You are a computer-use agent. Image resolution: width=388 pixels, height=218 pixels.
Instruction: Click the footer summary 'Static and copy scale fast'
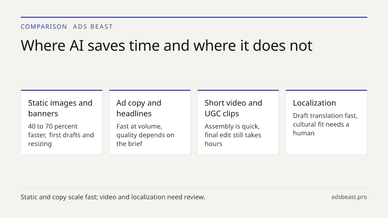click(113, 197)
